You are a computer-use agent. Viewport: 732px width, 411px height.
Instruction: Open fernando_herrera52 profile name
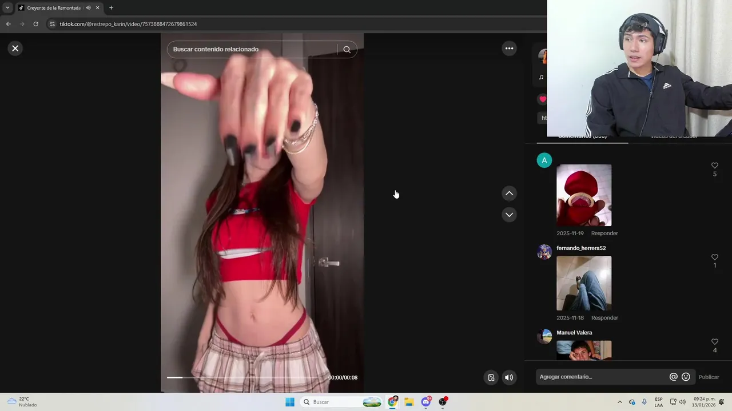(x=581, y=248)
